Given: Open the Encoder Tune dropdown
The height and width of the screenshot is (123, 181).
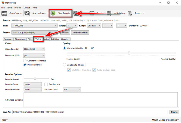Looking at the screenshot, I should click(33, 84).
